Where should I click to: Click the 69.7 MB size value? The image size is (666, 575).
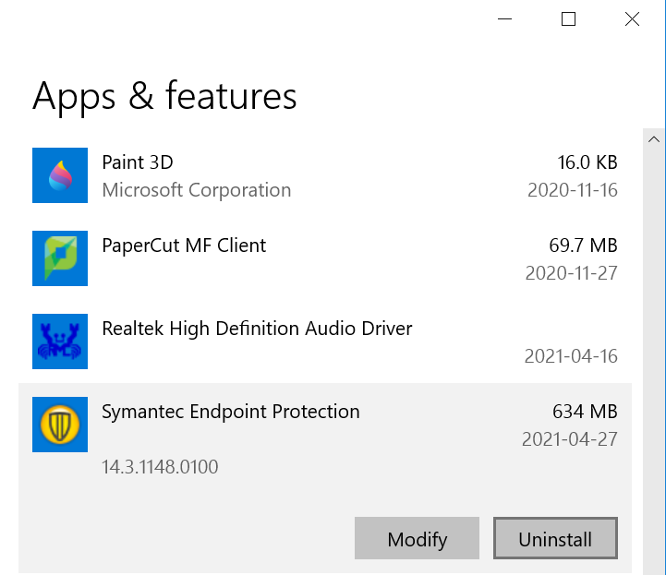click(583, 246)
